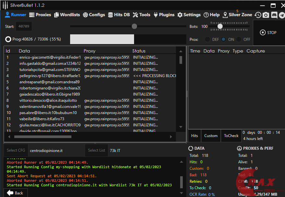Click the Start value input field

[x=24, y=27]
